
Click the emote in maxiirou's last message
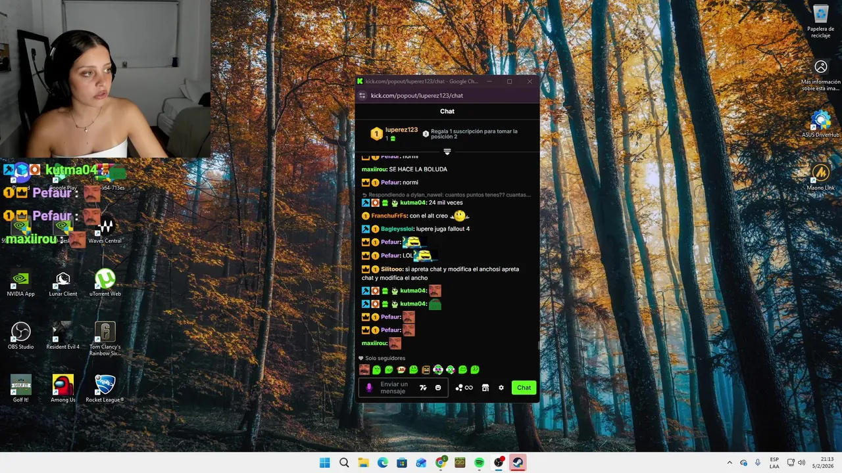pyautogui.click(x=395, y=343)
